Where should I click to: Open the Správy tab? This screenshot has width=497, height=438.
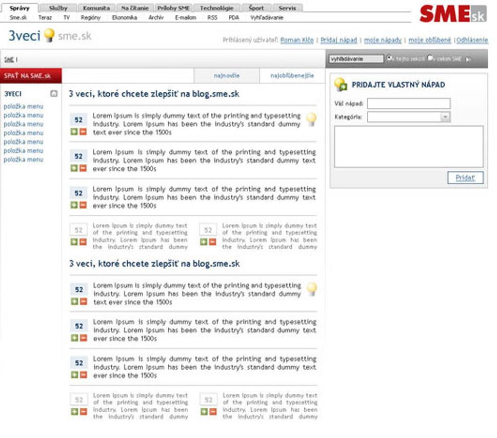point(19,8)
